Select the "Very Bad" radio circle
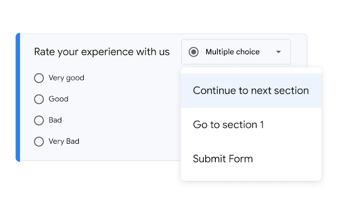The width and height of the screenshot is (337, 214). coord(39,142)
